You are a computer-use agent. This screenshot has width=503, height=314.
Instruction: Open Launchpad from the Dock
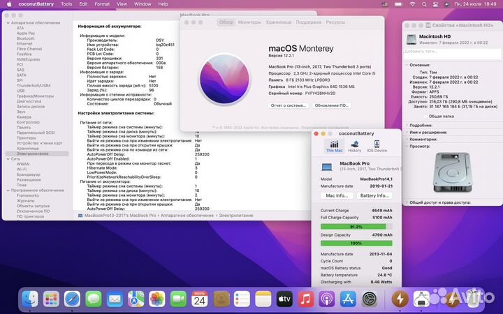[x=51, y=299]
